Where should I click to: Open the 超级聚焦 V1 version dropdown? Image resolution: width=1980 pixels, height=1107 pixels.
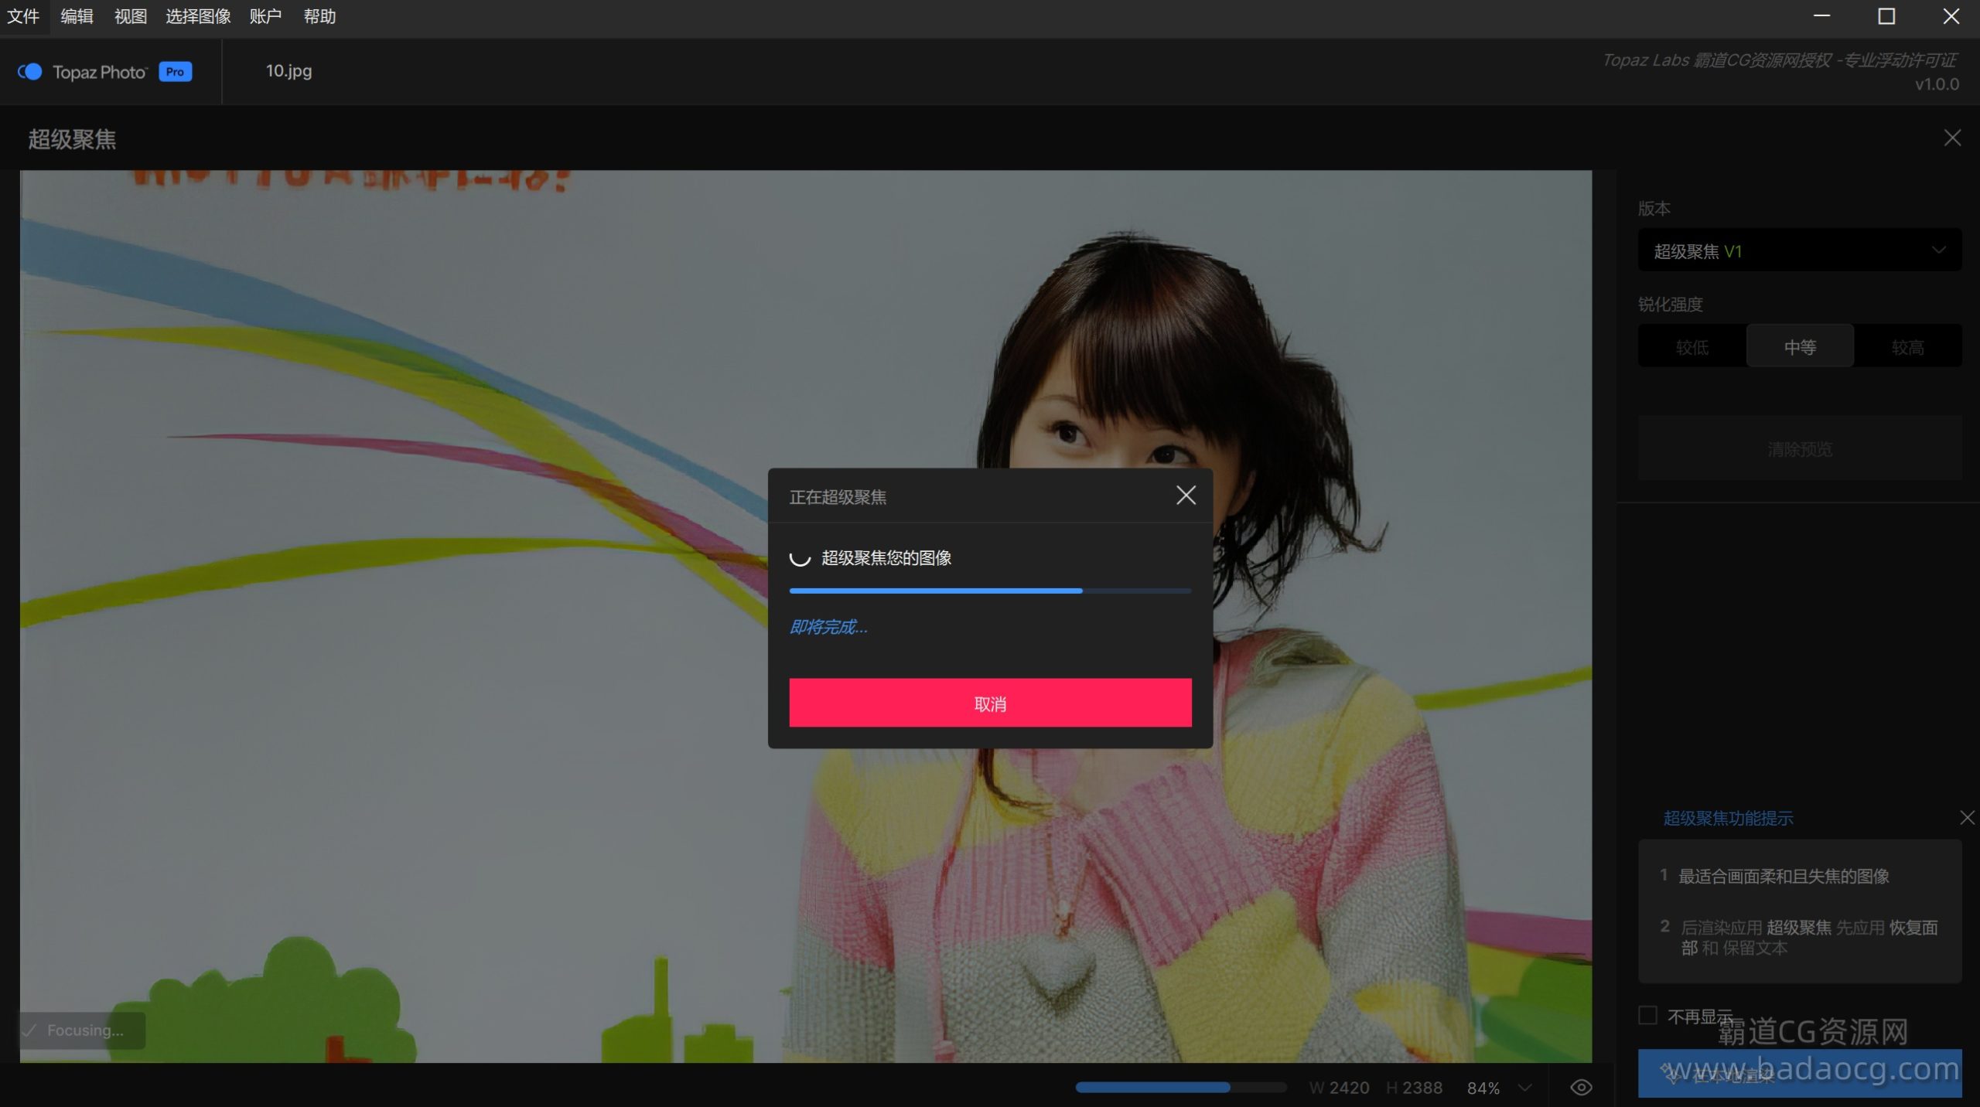tap(1799, 250)
